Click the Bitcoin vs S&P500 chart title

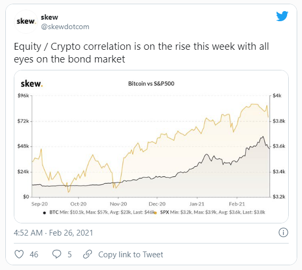[x=151, y=84]
